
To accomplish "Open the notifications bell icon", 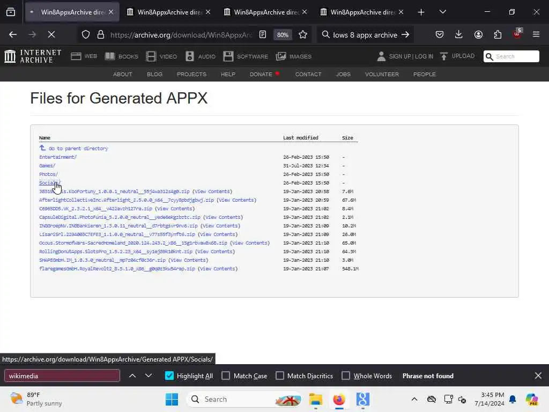I will click(x=513, y=399).
